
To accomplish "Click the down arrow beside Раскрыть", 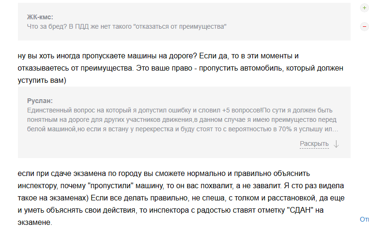I will pyautogui.click(x=336, y=143).
